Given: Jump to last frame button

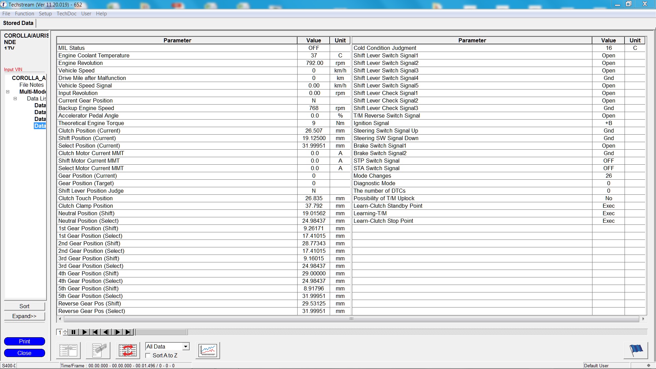Looking at the screenshot, I should tap(128, 332).
